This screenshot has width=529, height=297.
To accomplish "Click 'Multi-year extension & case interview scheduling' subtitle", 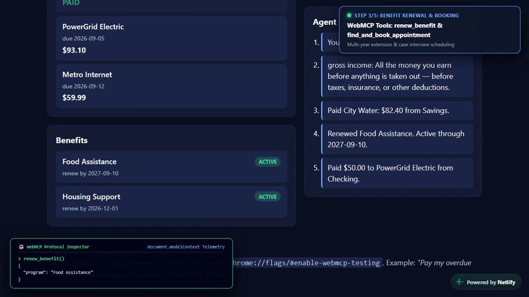I will click(x=400, y=45).
